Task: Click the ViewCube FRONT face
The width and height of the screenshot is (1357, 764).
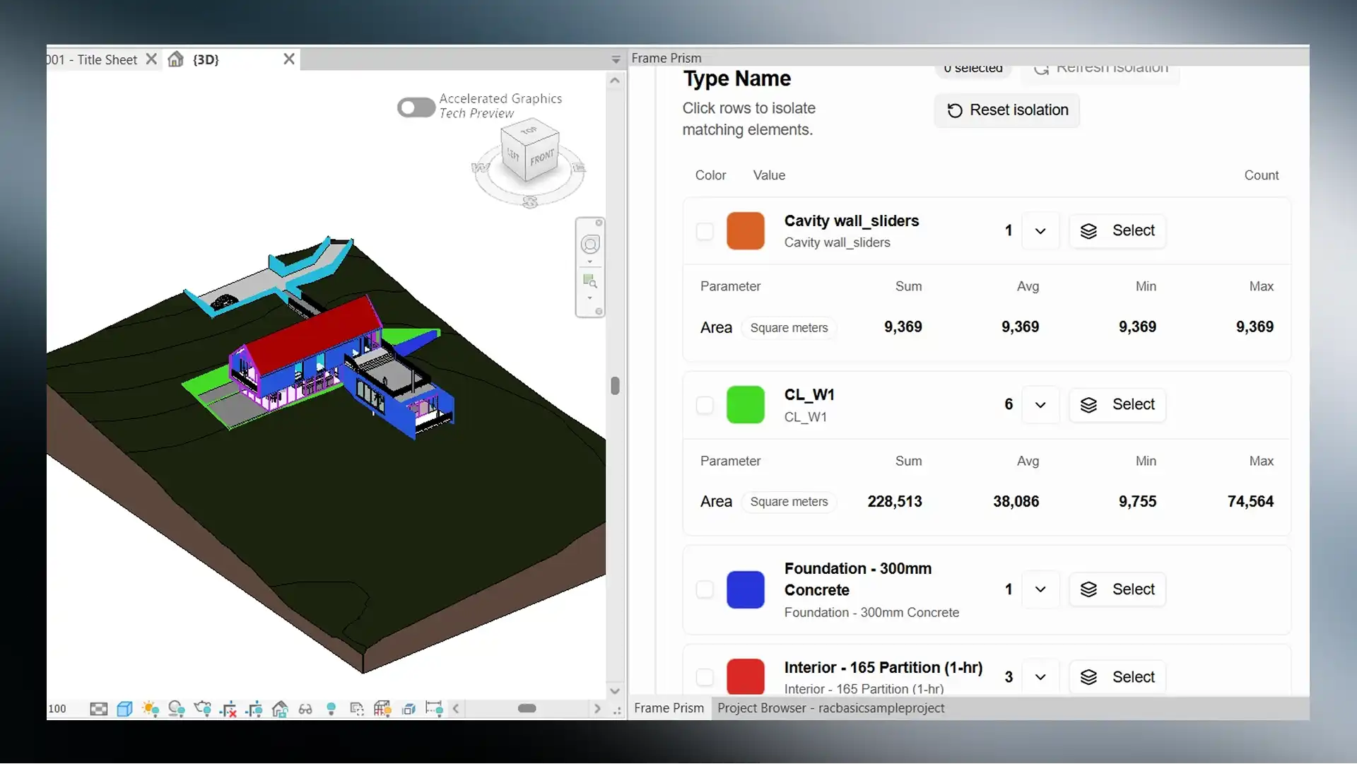Action: [x=542, y=157]
